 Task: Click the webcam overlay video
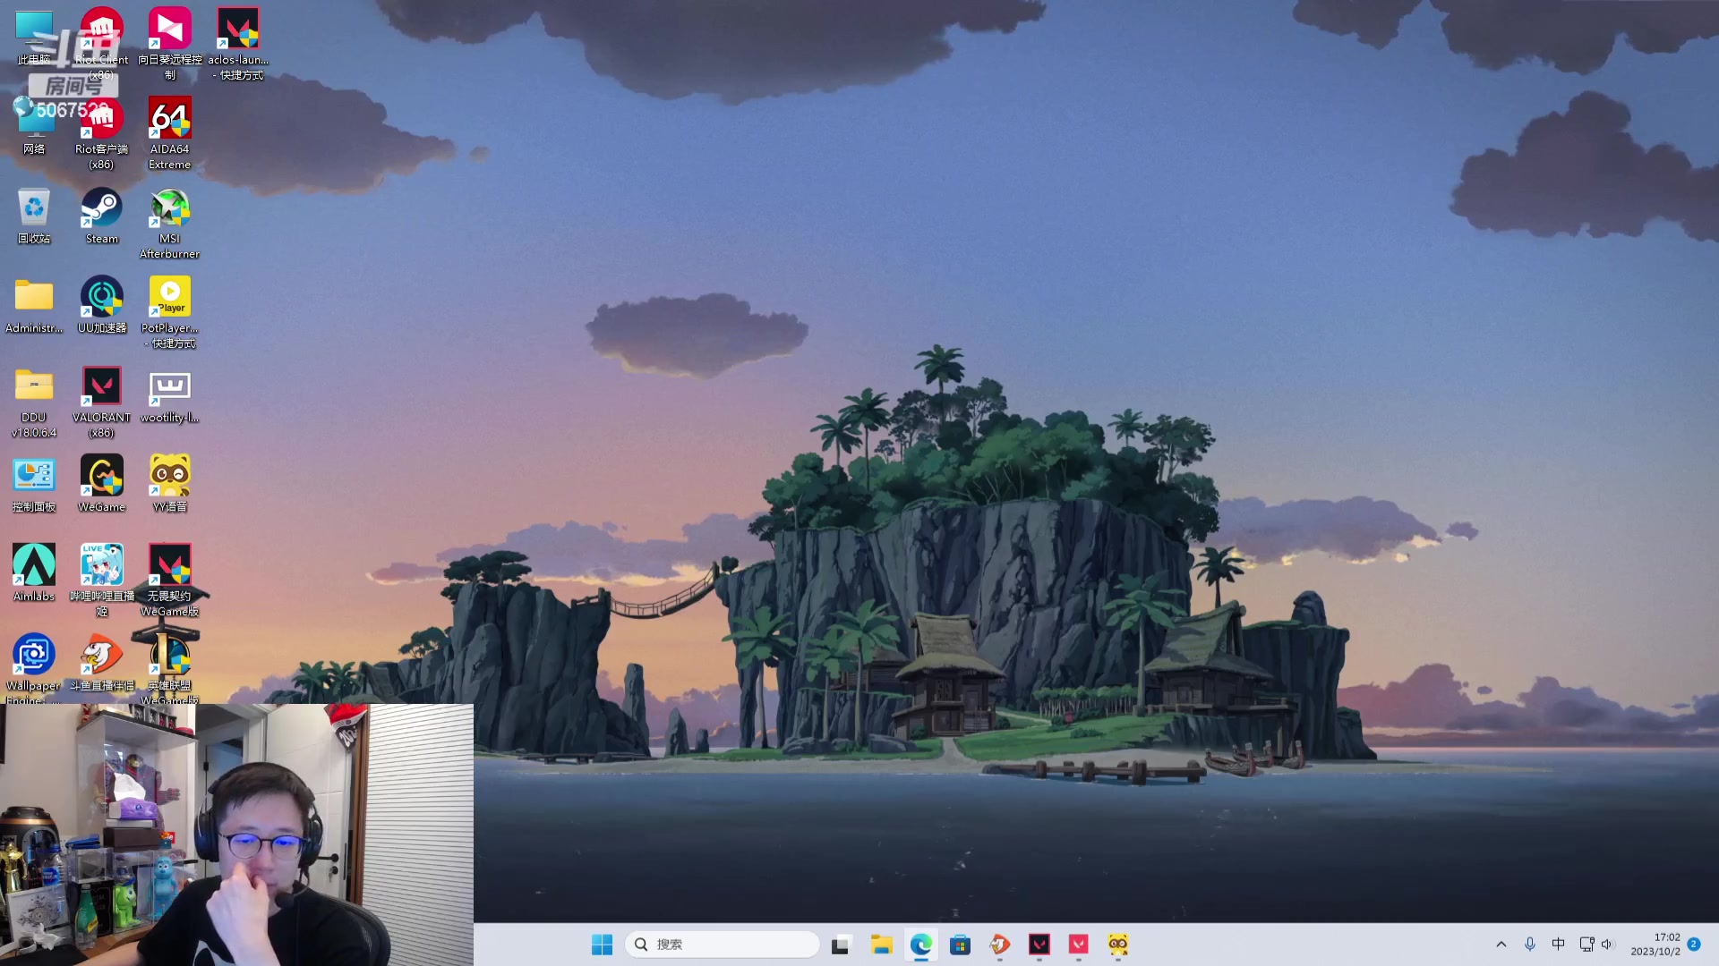[236, 835]
